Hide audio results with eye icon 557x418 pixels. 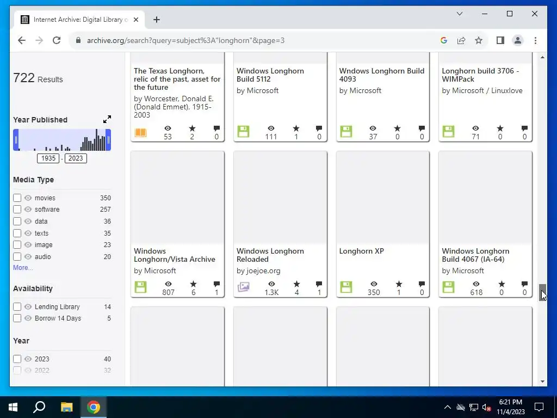pos(28,257)
